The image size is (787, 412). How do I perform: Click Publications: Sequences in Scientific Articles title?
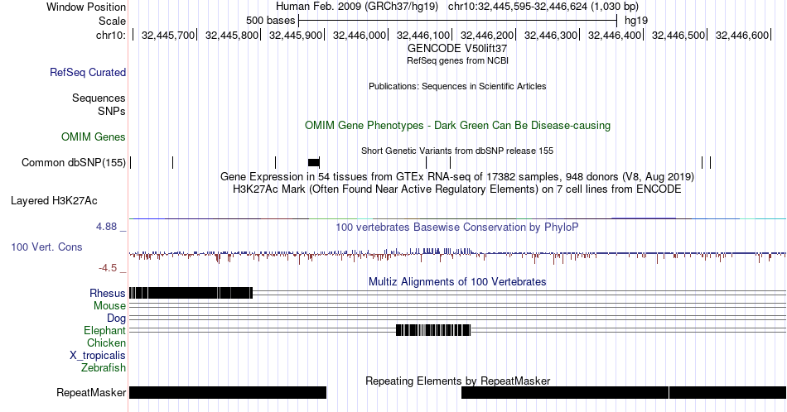(457, 86)
